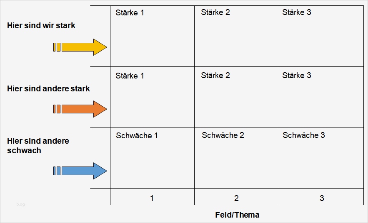Click the faint 'blog' watermark text
This screenshot has width=368, height=223.
20,204
